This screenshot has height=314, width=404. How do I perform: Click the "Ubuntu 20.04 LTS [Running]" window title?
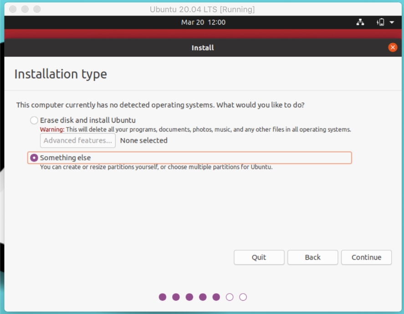click(x=202, y=9)
